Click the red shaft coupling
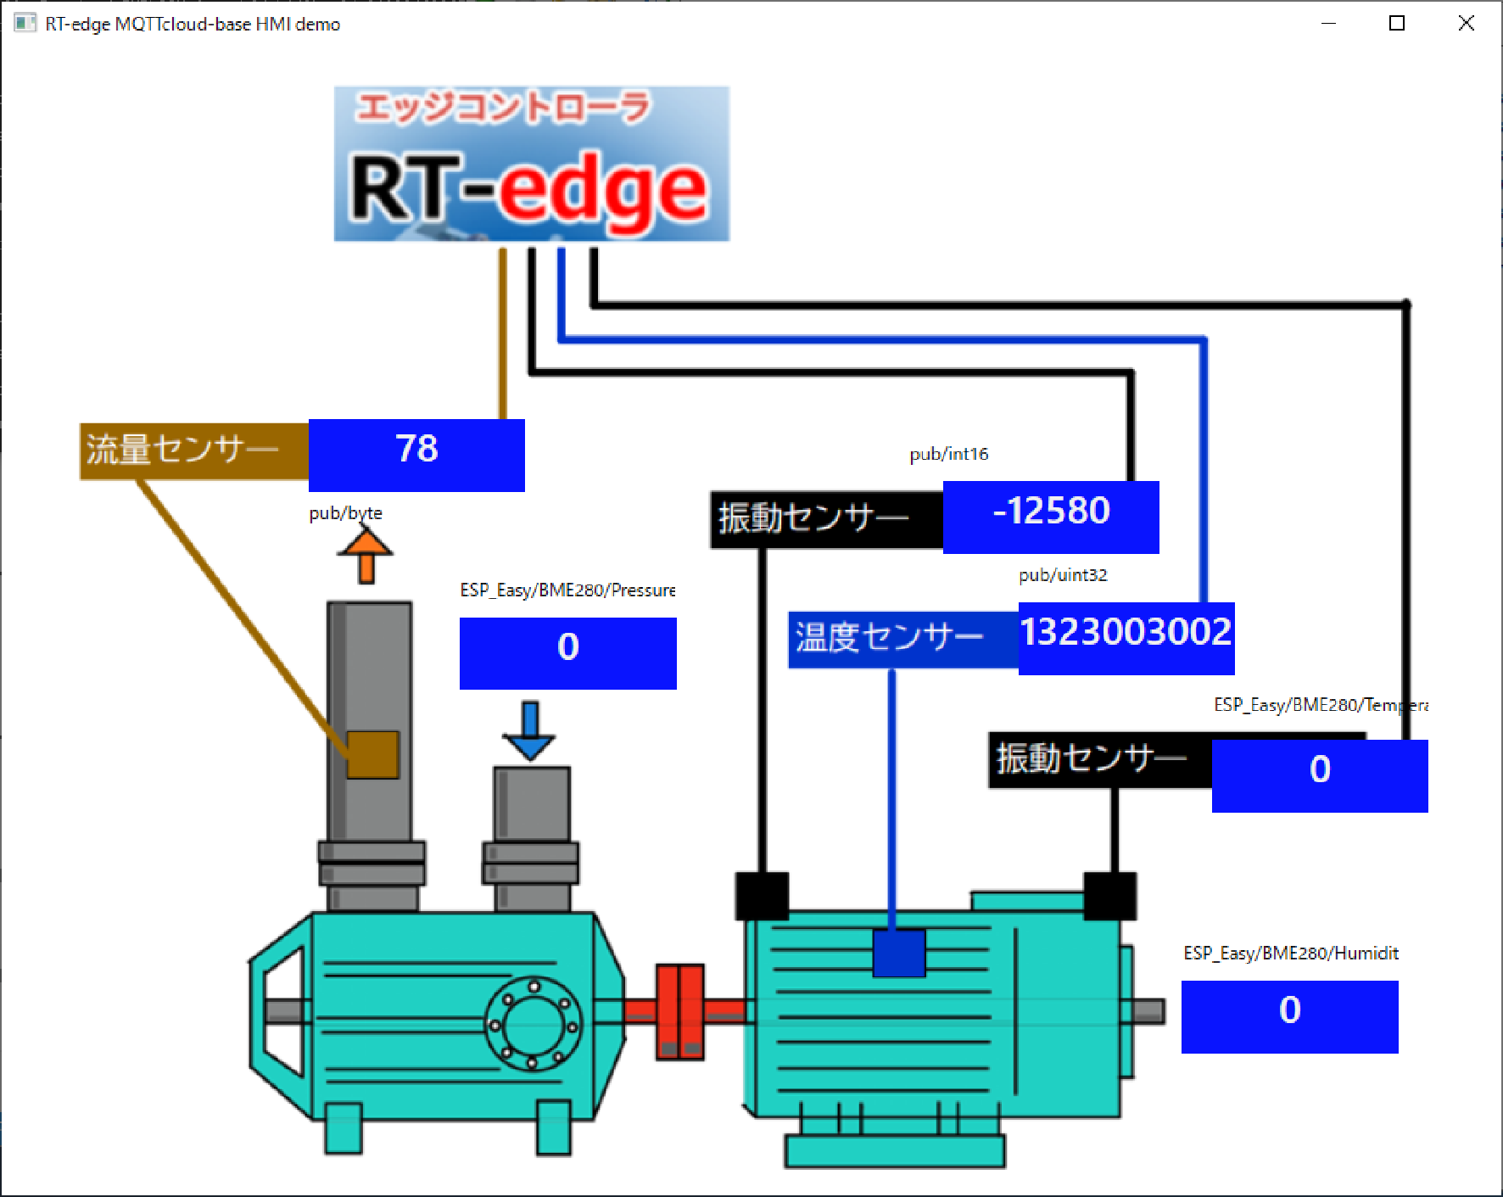The image size is (1503, 1197). (680, 1011)
